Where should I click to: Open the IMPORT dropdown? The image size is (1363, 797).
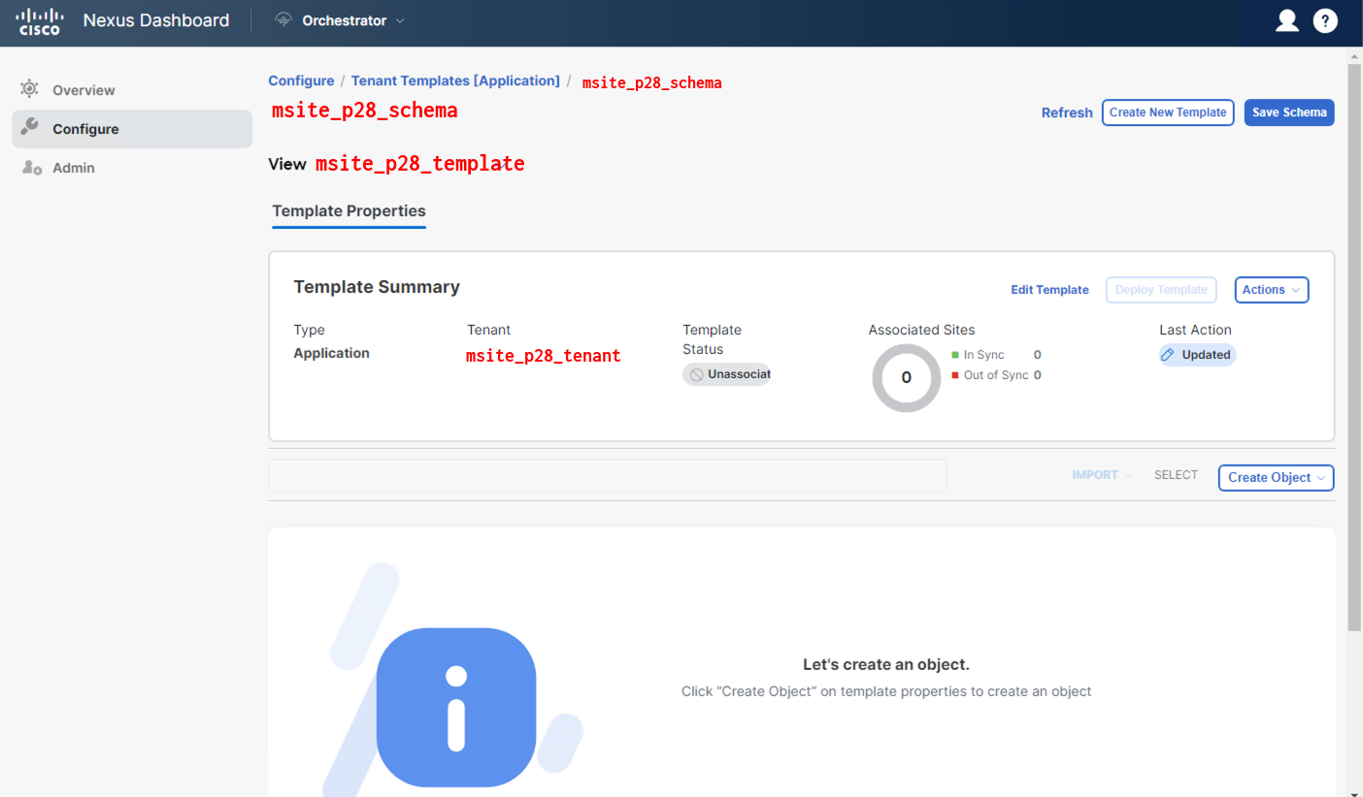[x=1102, y=475]
